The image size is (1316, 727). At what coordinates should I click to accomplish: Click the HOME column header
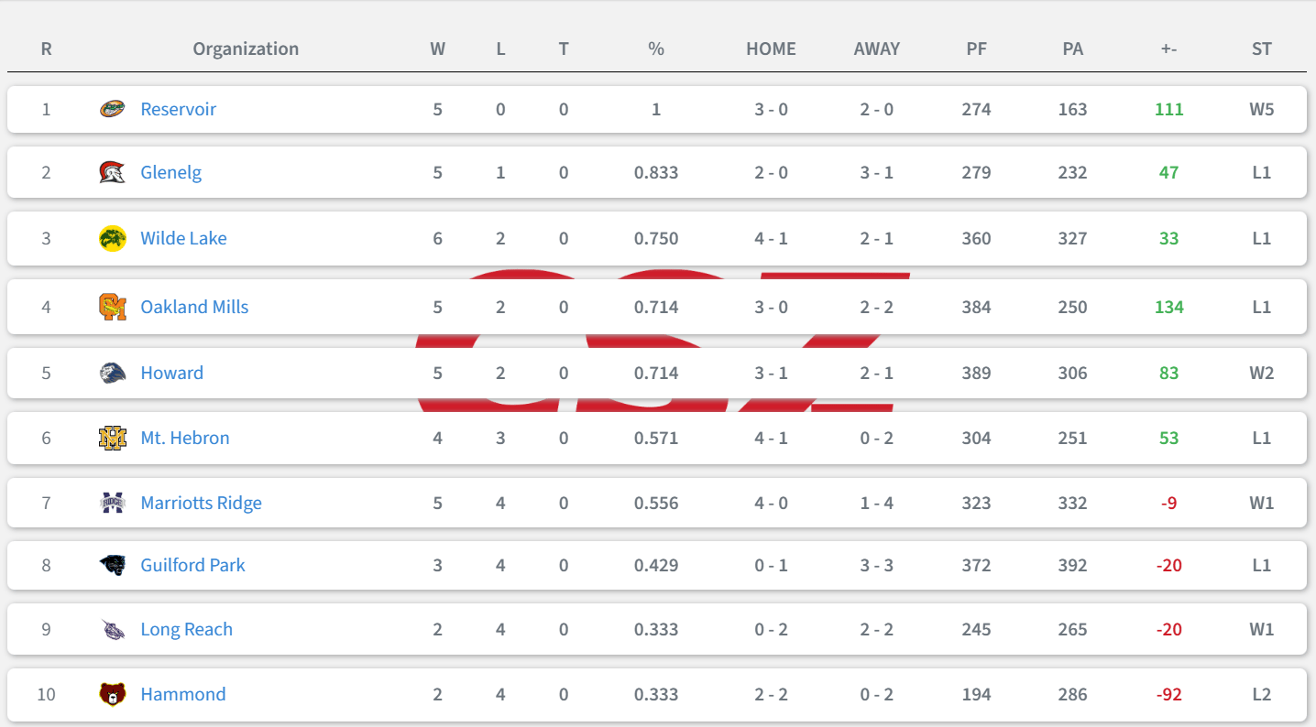coord(771,49)
